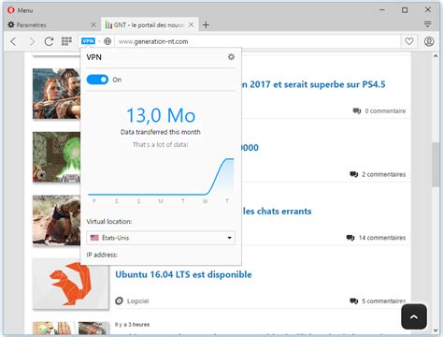Click the 'Virtual location:' label
Screen dimensions: 443x337
(109, 222)
